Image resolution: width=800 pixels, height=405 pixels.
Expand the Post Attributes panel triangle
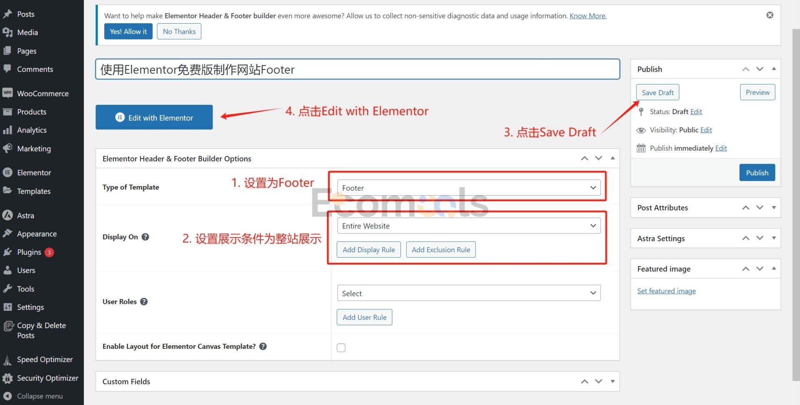(x=774, y=207)
